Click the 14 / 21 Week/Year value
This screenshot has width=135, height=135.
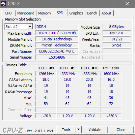(116, 39)
